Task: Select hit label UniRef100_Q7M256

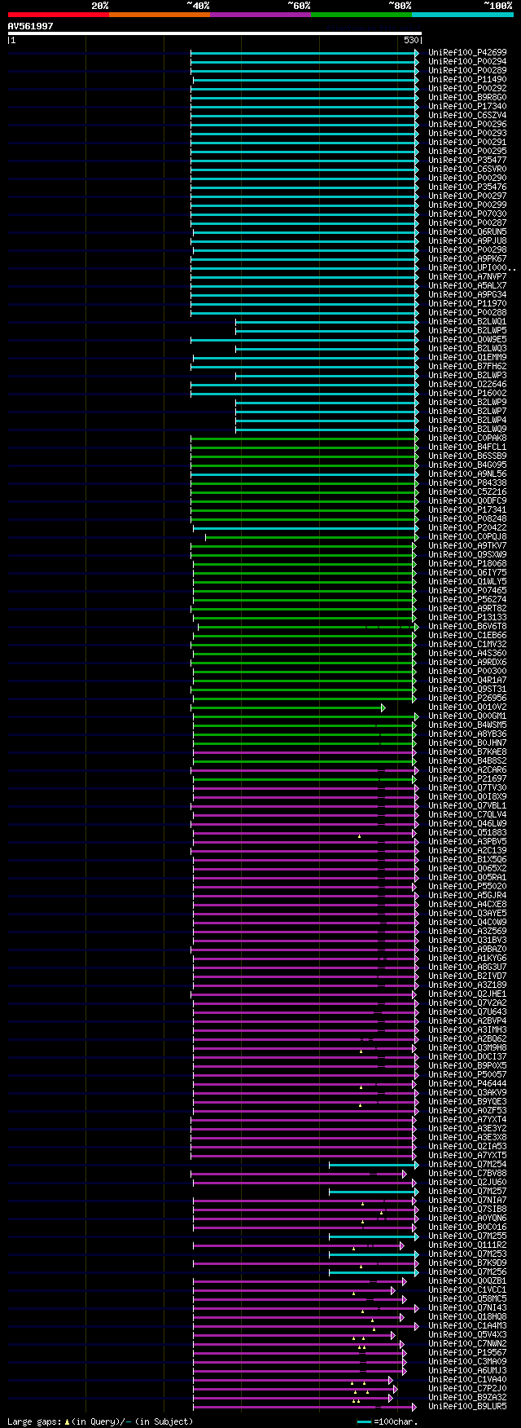Action: pos(467,1272)
